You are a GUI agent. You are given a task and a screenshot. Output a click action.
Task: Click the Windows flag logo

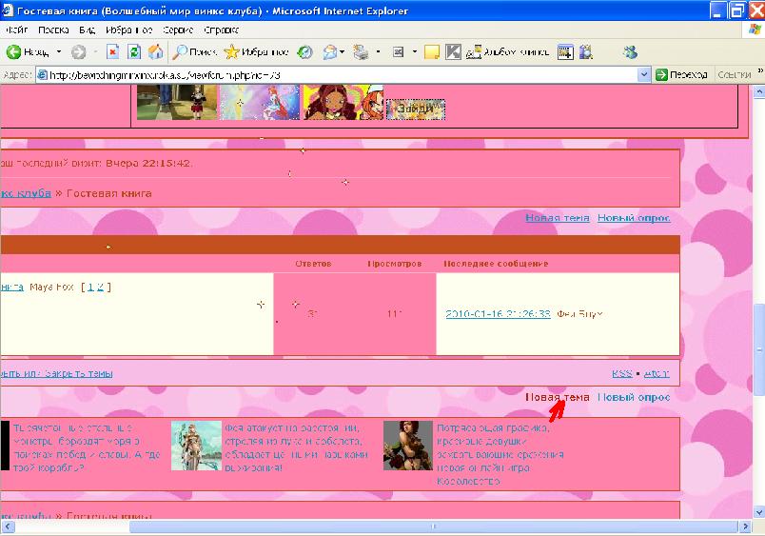coord(755,30)
